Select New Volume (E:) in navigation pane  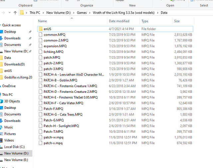pos(16,160)
